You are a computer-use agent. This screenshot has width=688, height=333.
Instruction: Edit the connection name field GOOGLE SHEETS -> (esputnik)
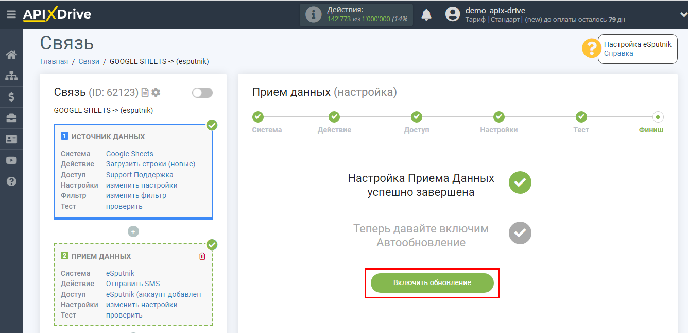(x=133, y=110)
